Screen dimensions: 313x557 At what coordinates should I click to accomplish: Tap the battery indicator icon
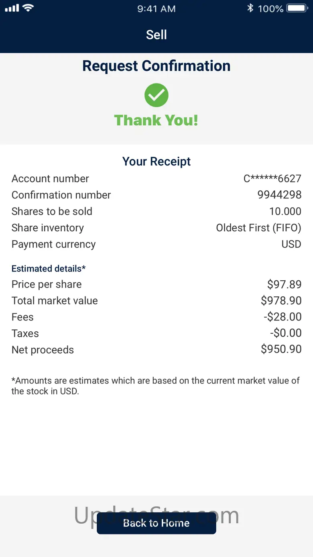297,8
